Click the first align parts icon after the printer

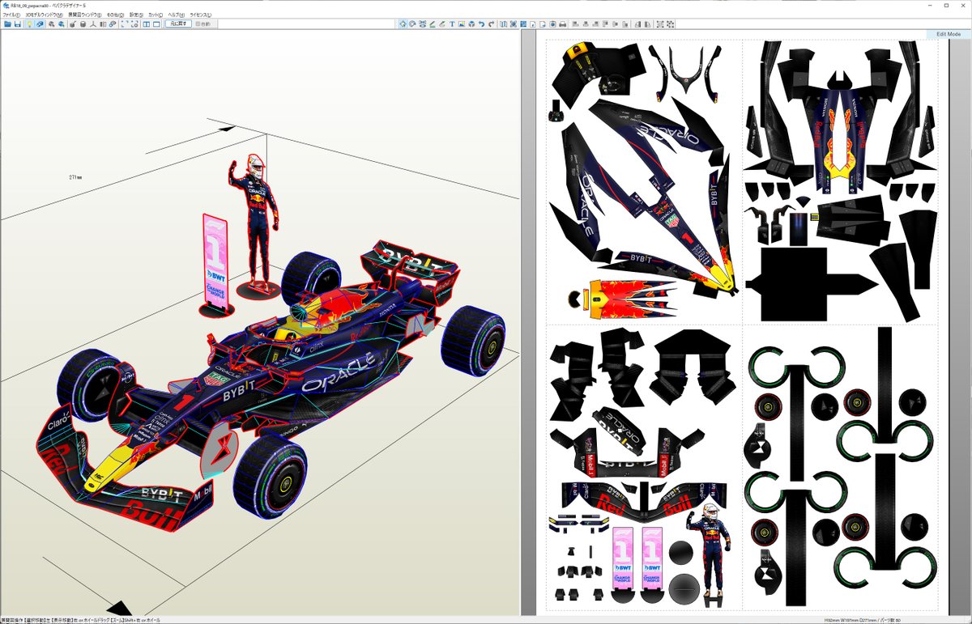[x=576, y=24]
